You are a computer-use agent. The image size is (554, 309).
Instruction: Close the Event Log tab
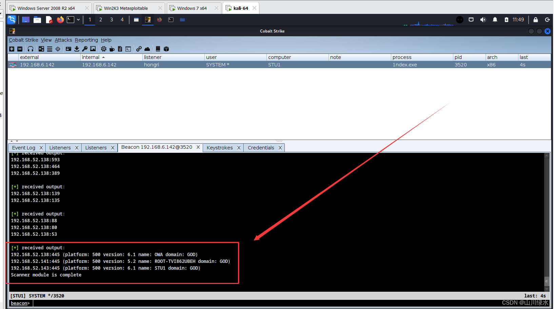click(41, 148)
